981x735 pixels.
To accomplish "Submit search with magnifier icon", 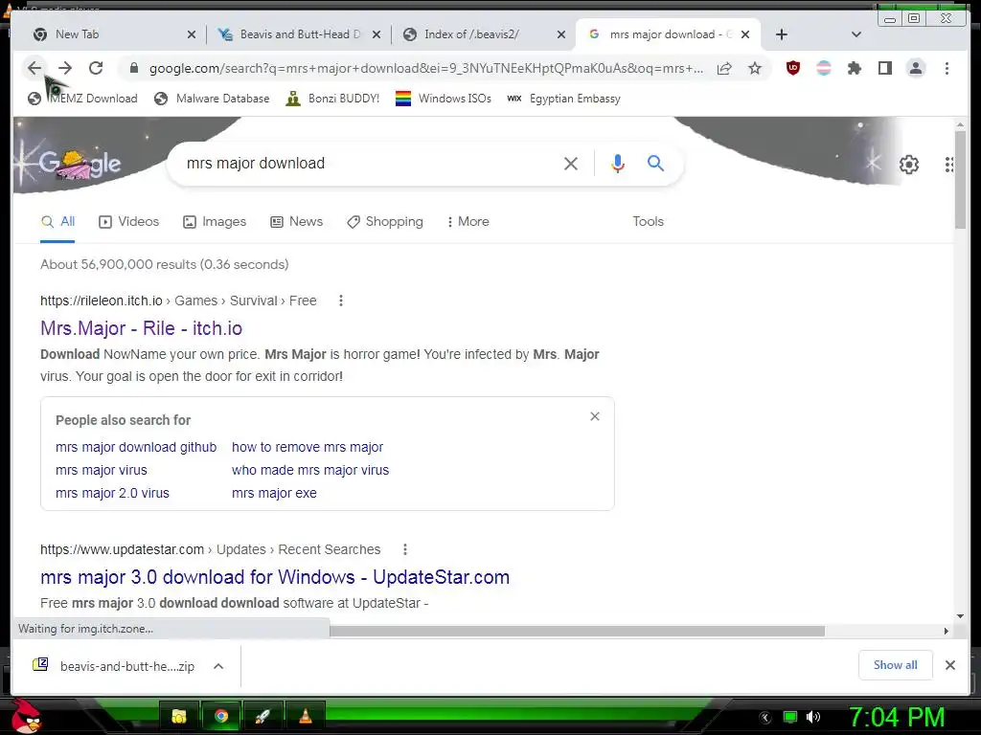I will coord(655,163).
